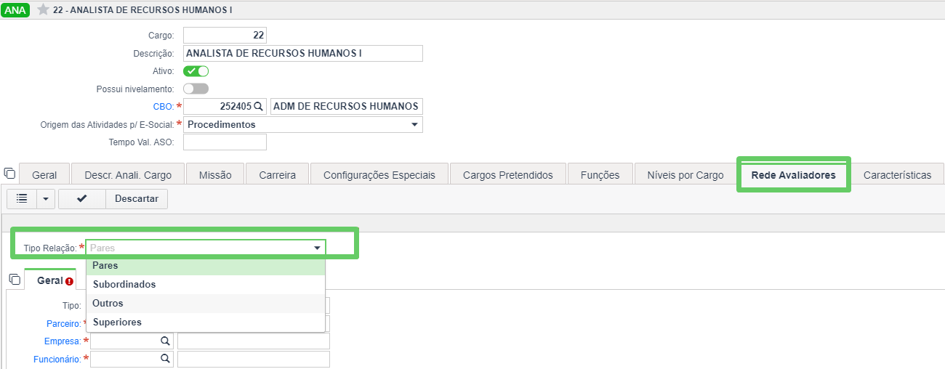
Task: Enable the Possui nivelamento switch
Action: (x=196, y=89)
